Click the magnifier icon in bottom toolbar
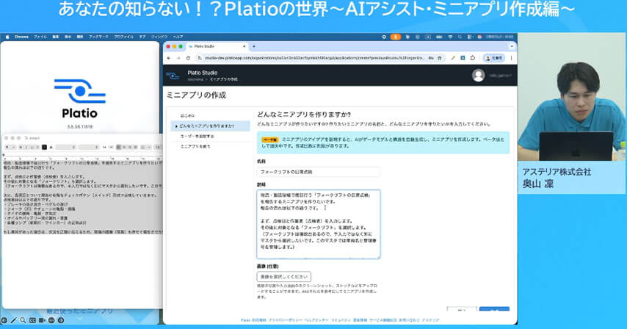This screenshot has width=627, height=329. point(23,321)
